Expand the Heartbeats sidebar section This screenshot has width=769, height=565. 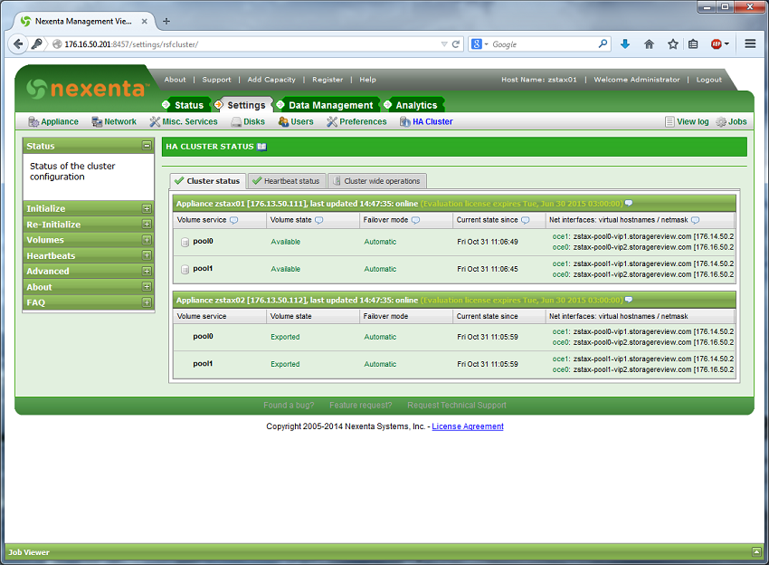(147, 255)
